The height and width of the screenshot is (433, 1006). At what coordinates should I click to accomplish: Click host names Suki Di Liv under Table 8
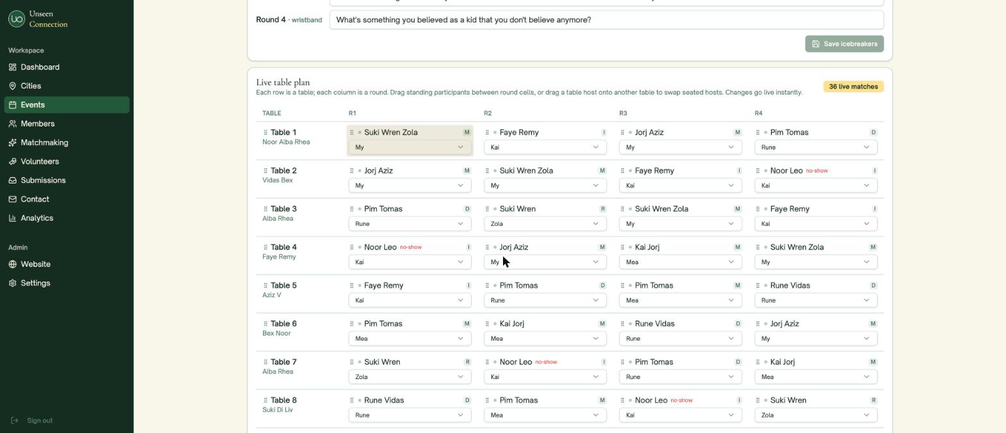coord(278,410)
